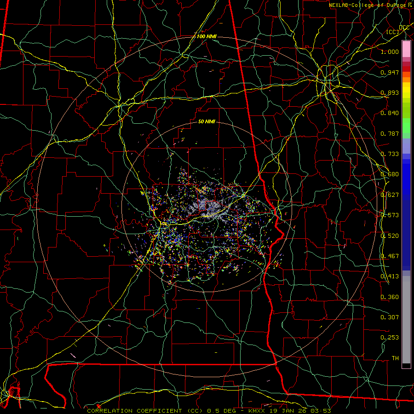The image size is (414, 414).
Task: Click the 0.573 value on color scale
Action: [390, 215]
